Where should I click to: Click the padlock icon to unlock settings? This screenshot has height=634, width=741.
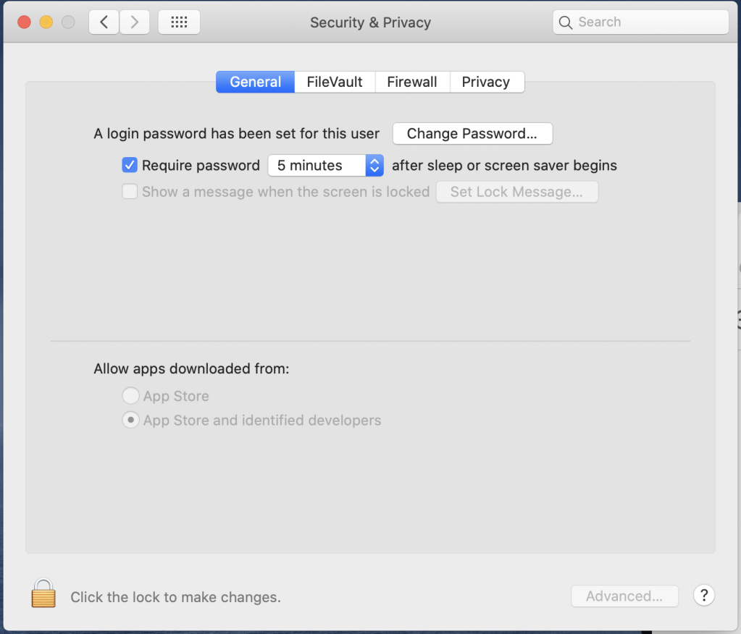coord(43,593)
